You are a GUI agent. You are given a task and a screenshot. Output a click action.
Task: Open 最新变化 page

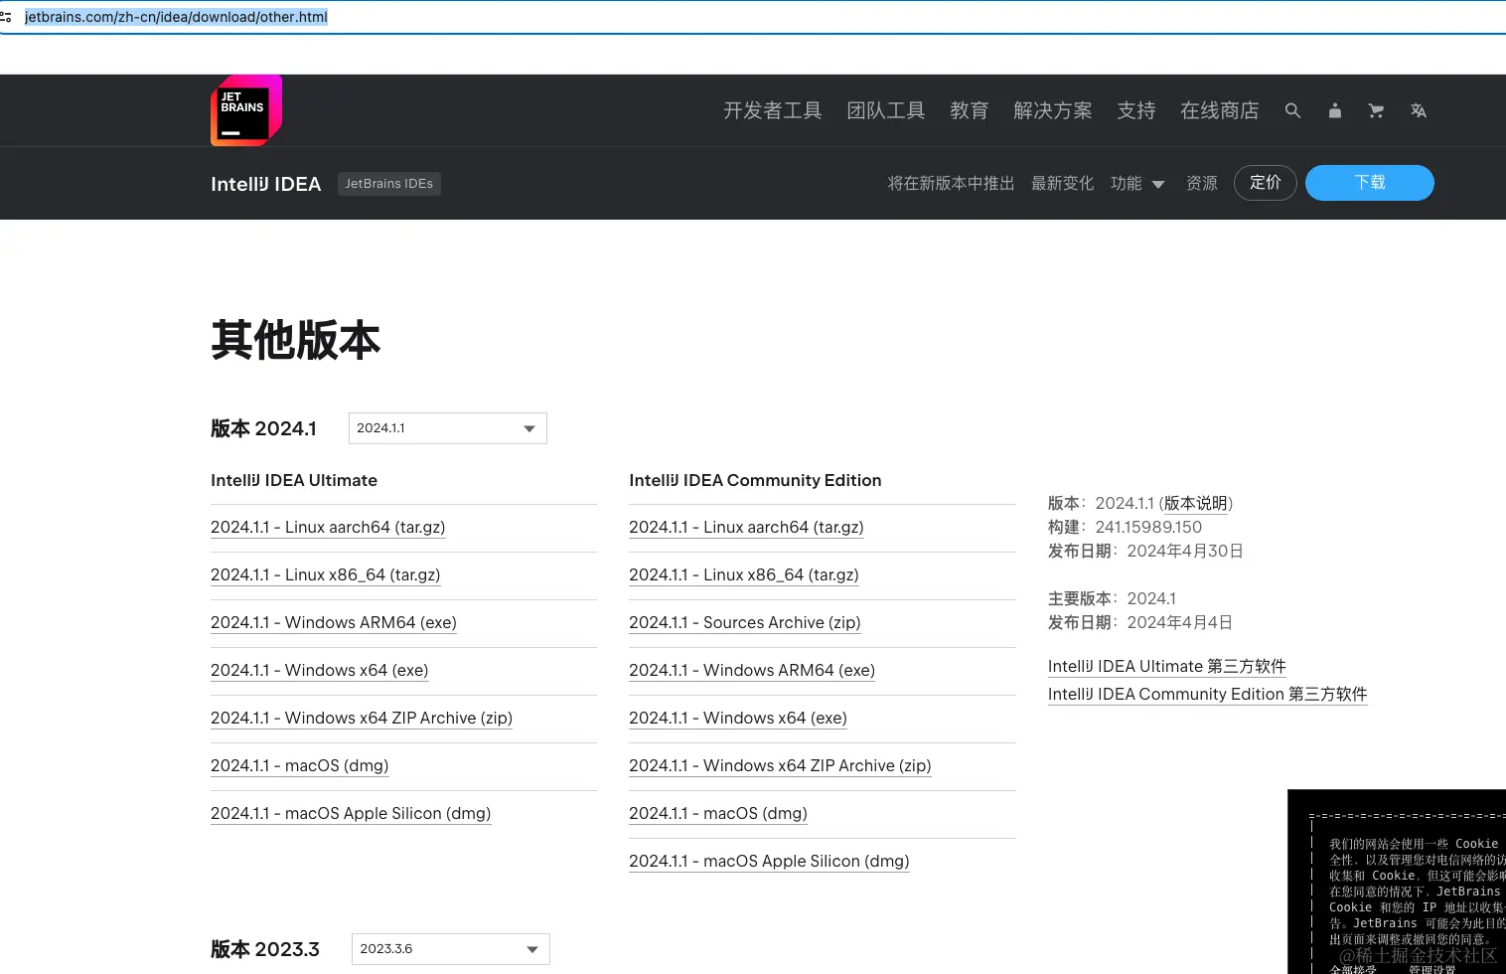1063,184
